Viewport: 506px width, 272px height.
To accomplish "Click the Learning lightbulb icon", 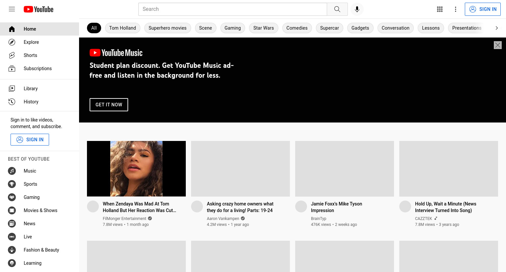I will (x=12, y=263).
